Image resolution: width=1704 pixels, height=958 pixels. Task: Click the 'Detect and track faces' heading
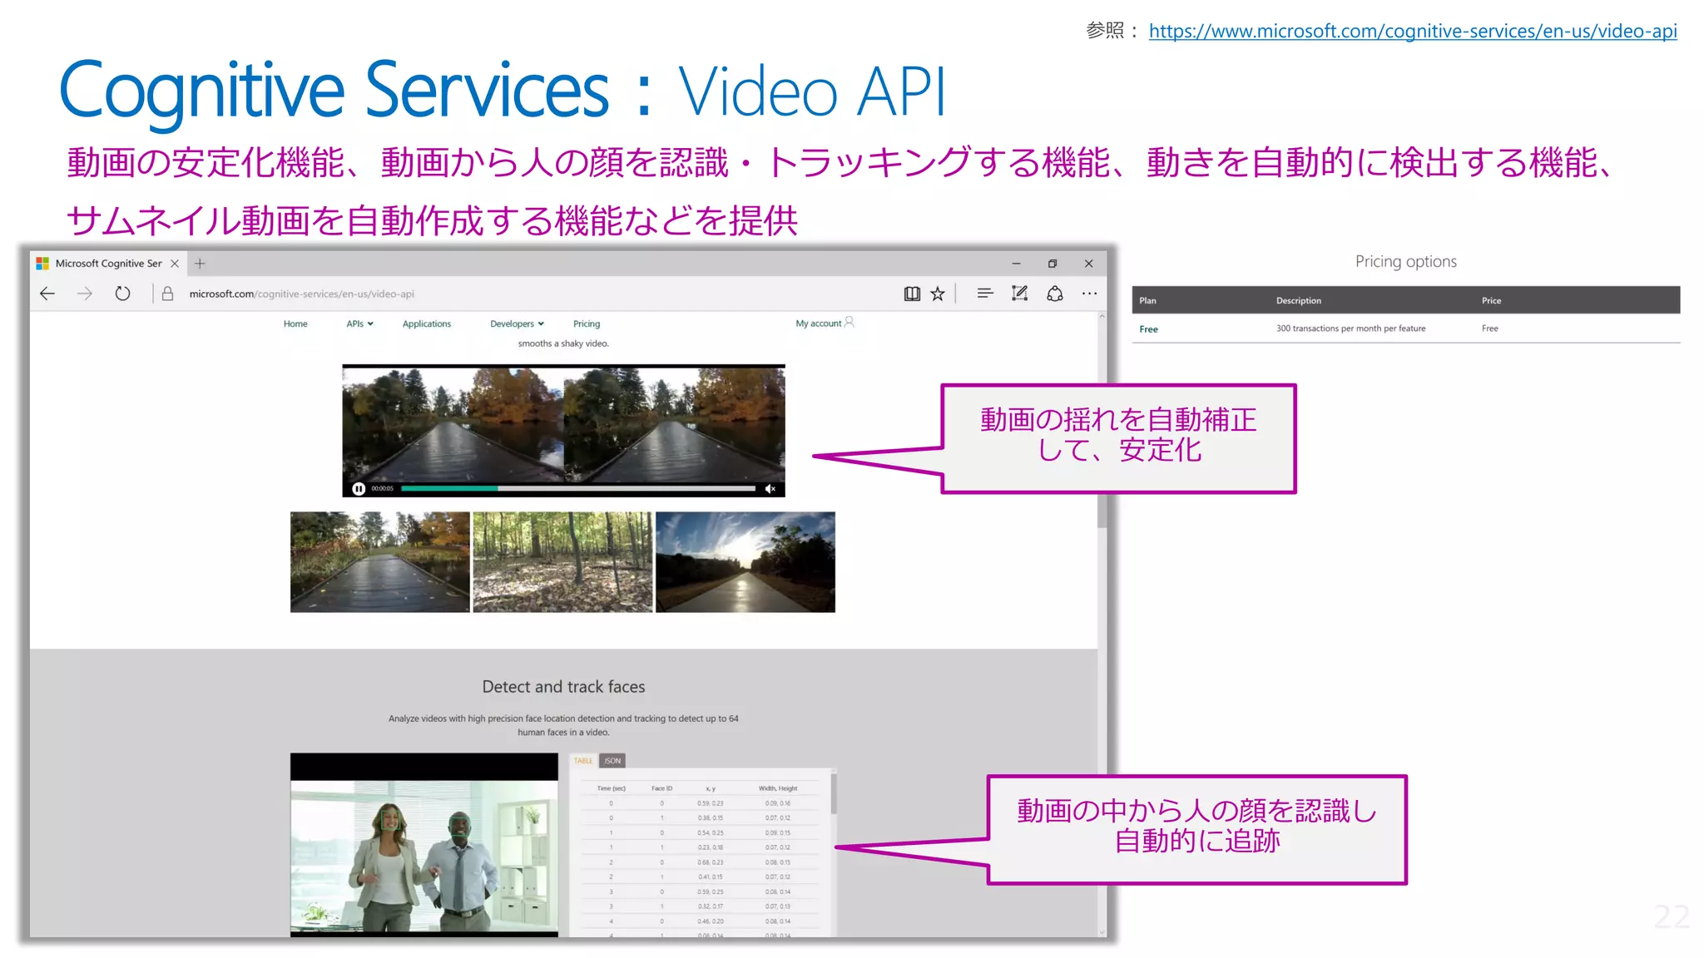pyautogui.click(x=563, y=687)
